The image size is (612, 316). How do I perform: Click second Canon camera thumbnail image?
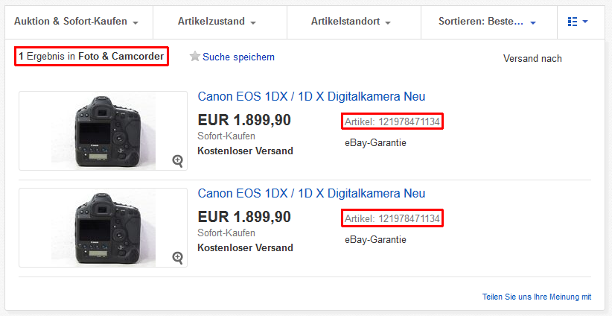[x=103, y=228]
